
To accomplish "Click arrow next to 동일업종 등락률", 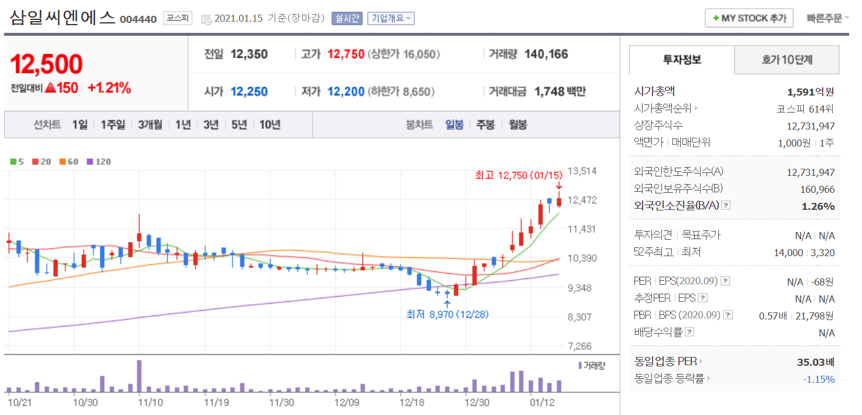I will pos(708,379).
